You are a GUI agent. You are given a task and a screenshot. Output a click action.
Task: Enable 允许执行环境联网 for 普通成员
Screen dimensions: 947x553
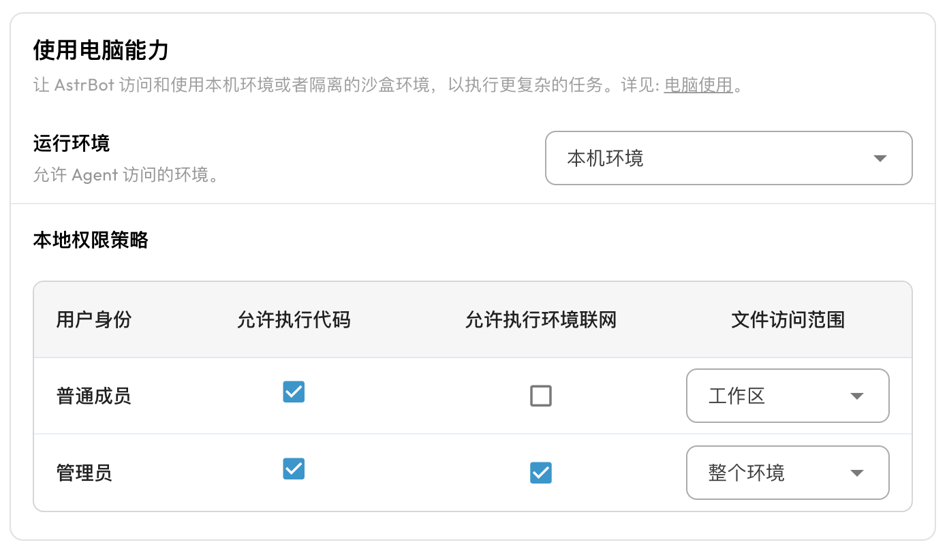coord(541,396)
